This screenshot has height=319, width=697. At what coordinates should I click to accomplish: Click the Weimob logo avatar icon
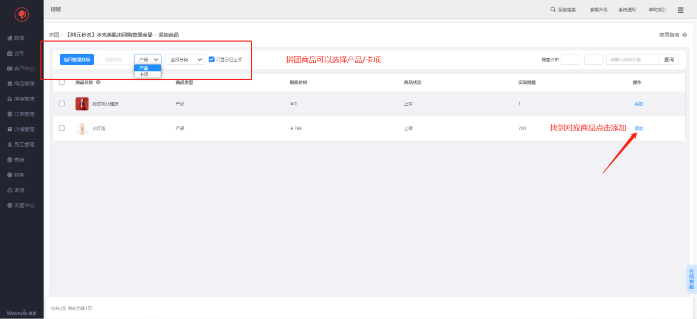[22, 15]
